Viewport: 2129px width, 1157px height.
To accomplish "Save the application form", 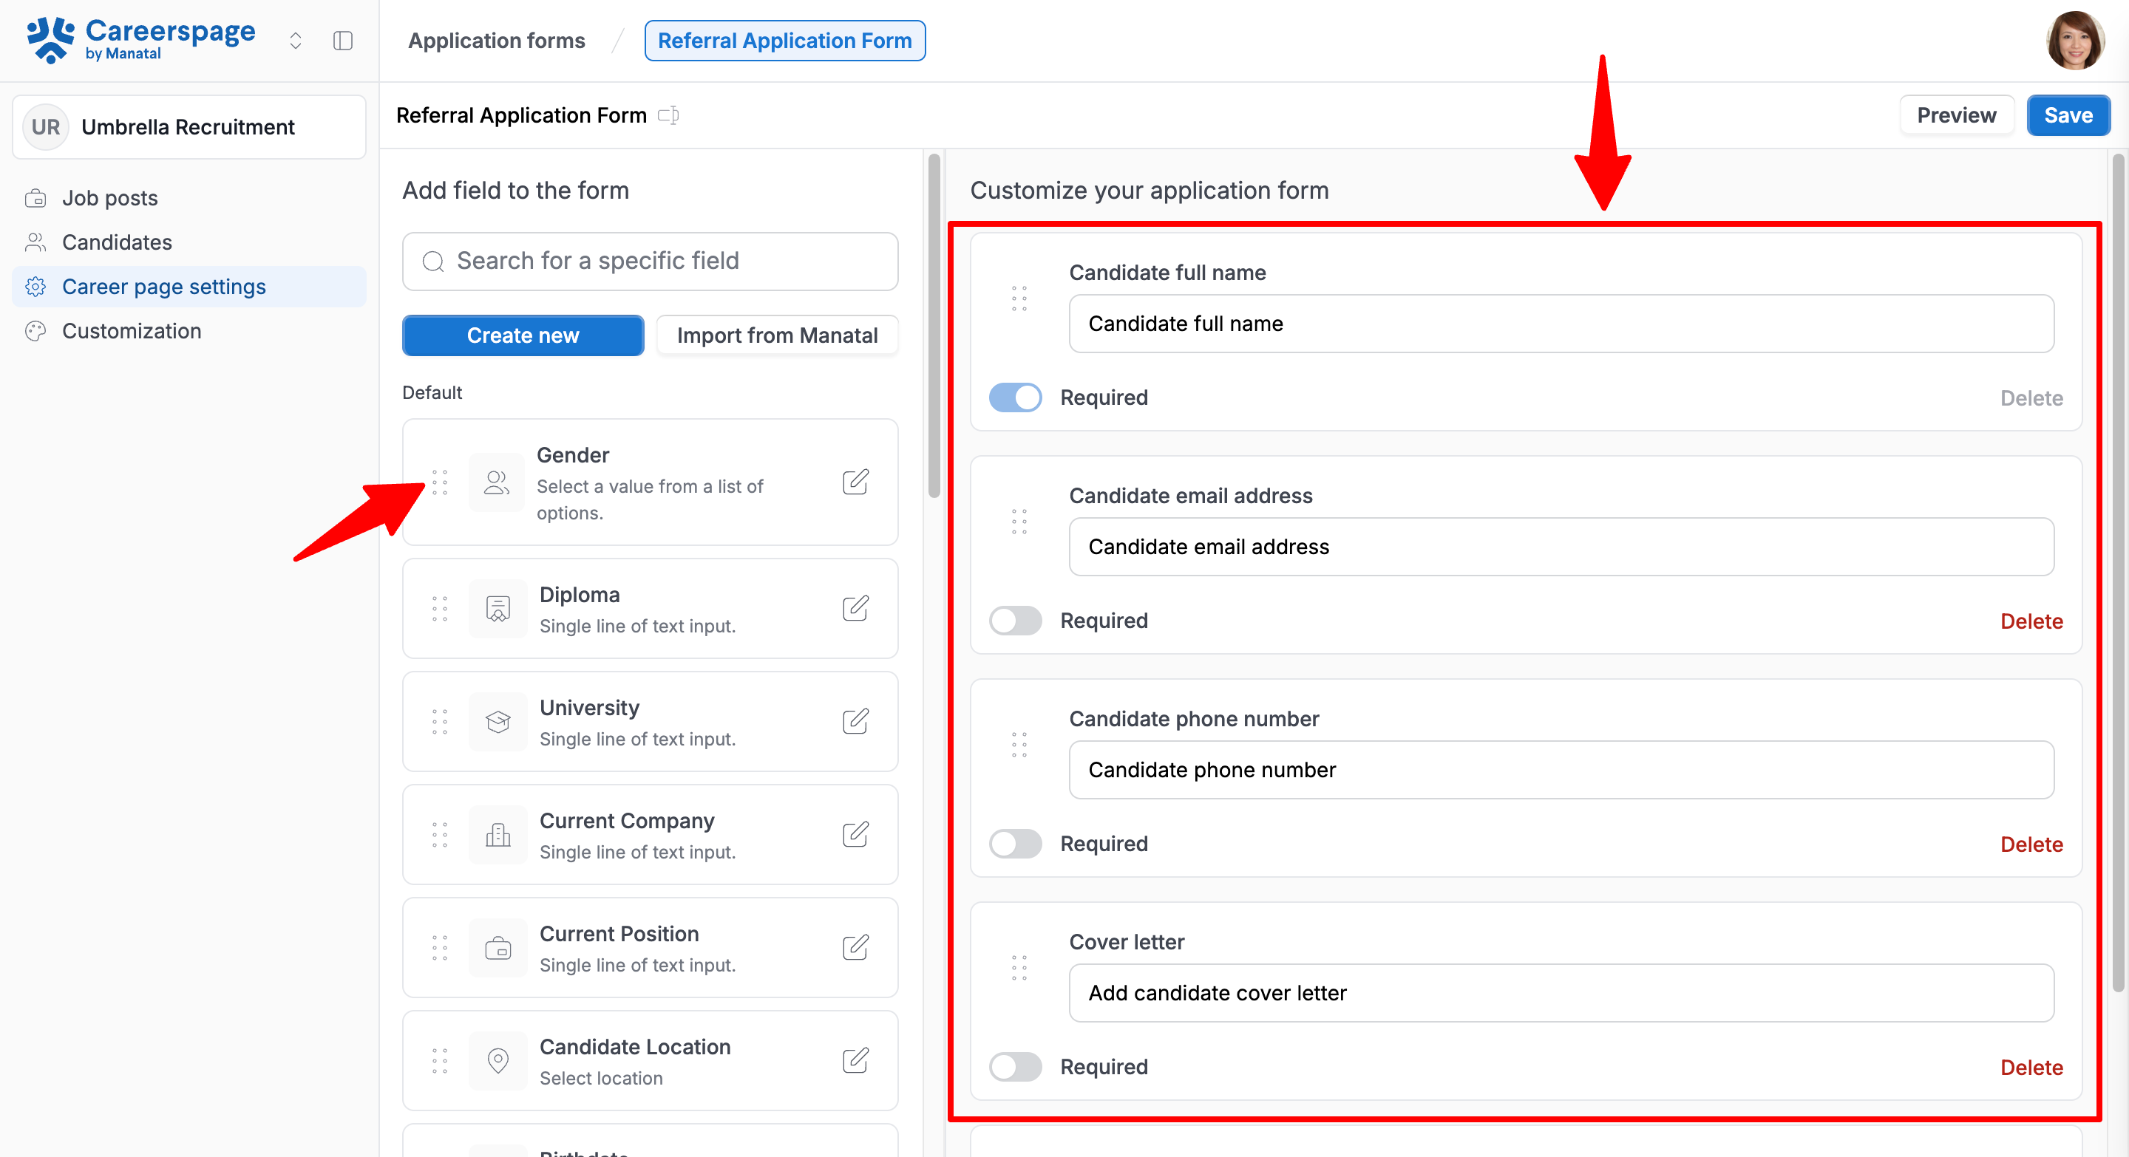I will pyautogui.click(x=2068, y=115).
